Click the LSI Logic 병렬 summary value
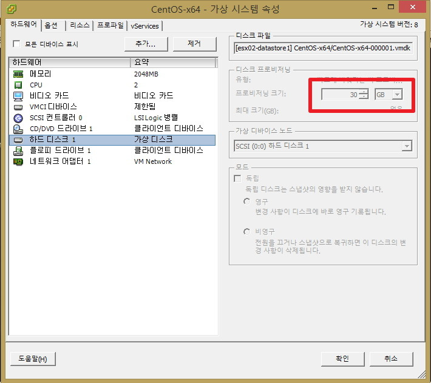 coord(156,118)
